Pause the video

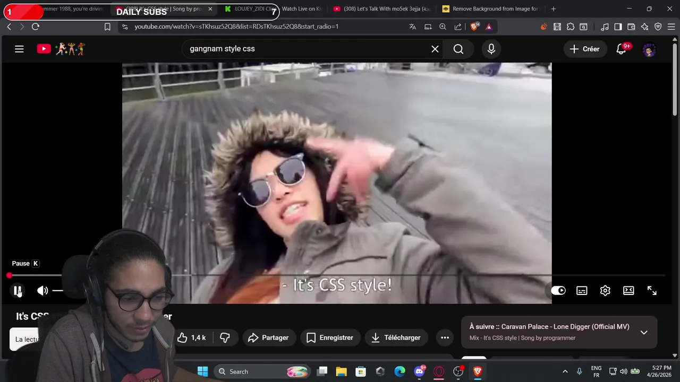pos(18,290)
